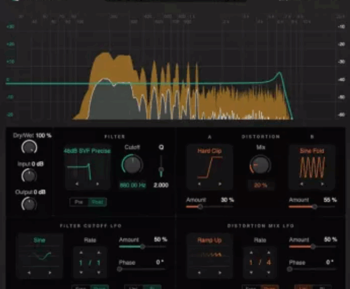Next LFO shape arrow under Sine waveform
This screenshot has width=350, height=289.
coord(50,273)
